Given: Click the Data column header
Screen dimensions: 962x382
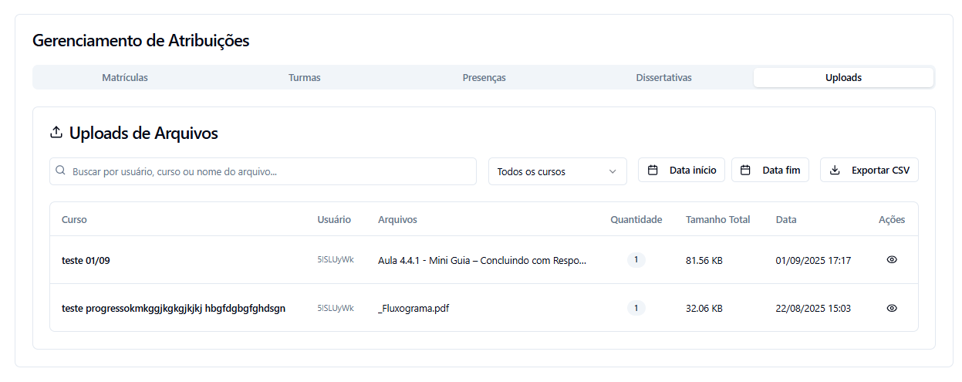Looking at the screenshot, I should point(786,220).
